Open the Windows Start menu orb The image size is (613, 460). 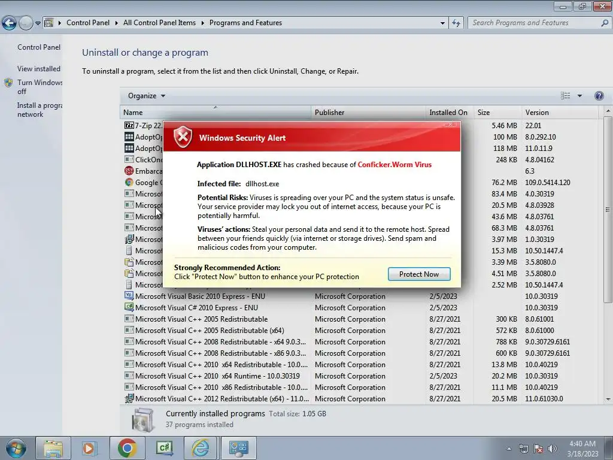(x=16, y=448)
